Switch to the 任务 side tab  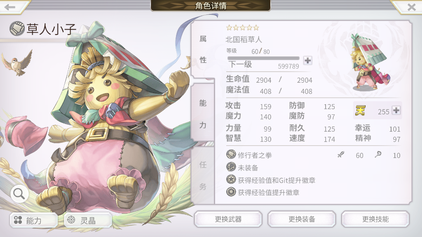(x=203, y=175)
